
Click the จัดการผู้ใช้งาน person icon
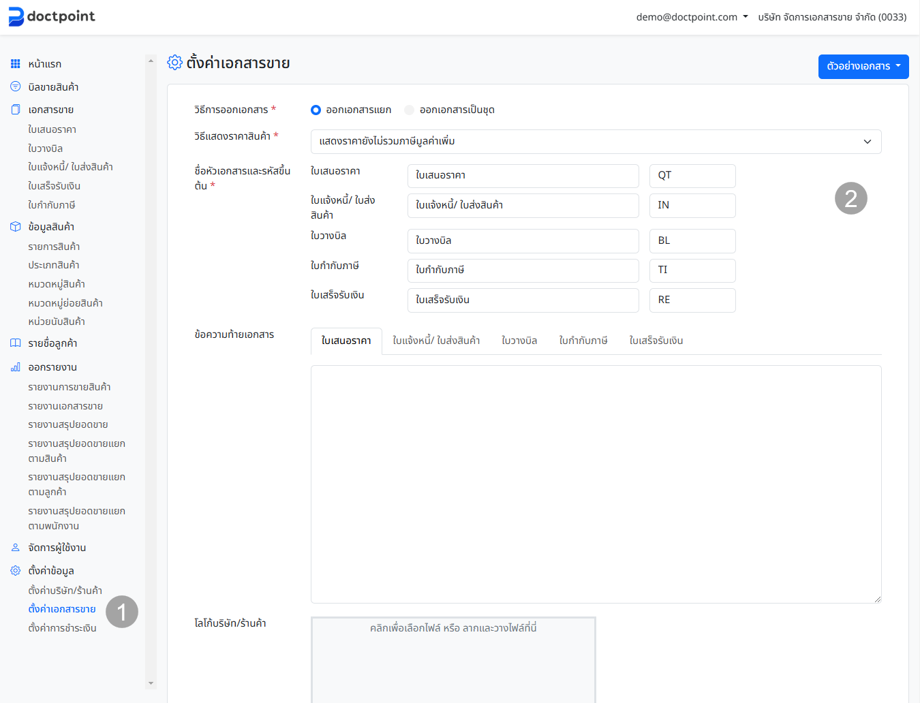point(15,548)
